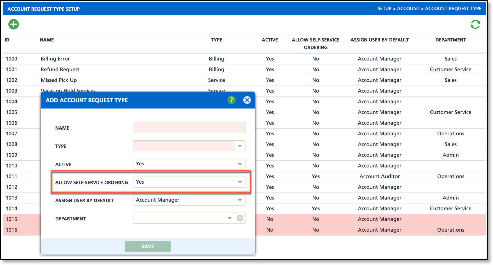Click Service type in row 1002
Screen dimensions: 493x265
[216, 80]
